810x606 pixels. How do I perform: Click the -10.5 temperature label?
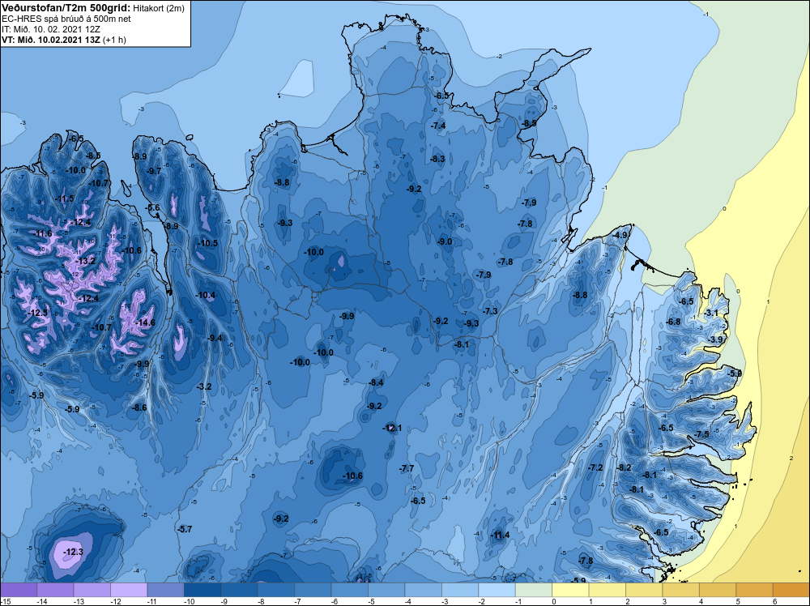pyautogui.click(x=207, y=243)
